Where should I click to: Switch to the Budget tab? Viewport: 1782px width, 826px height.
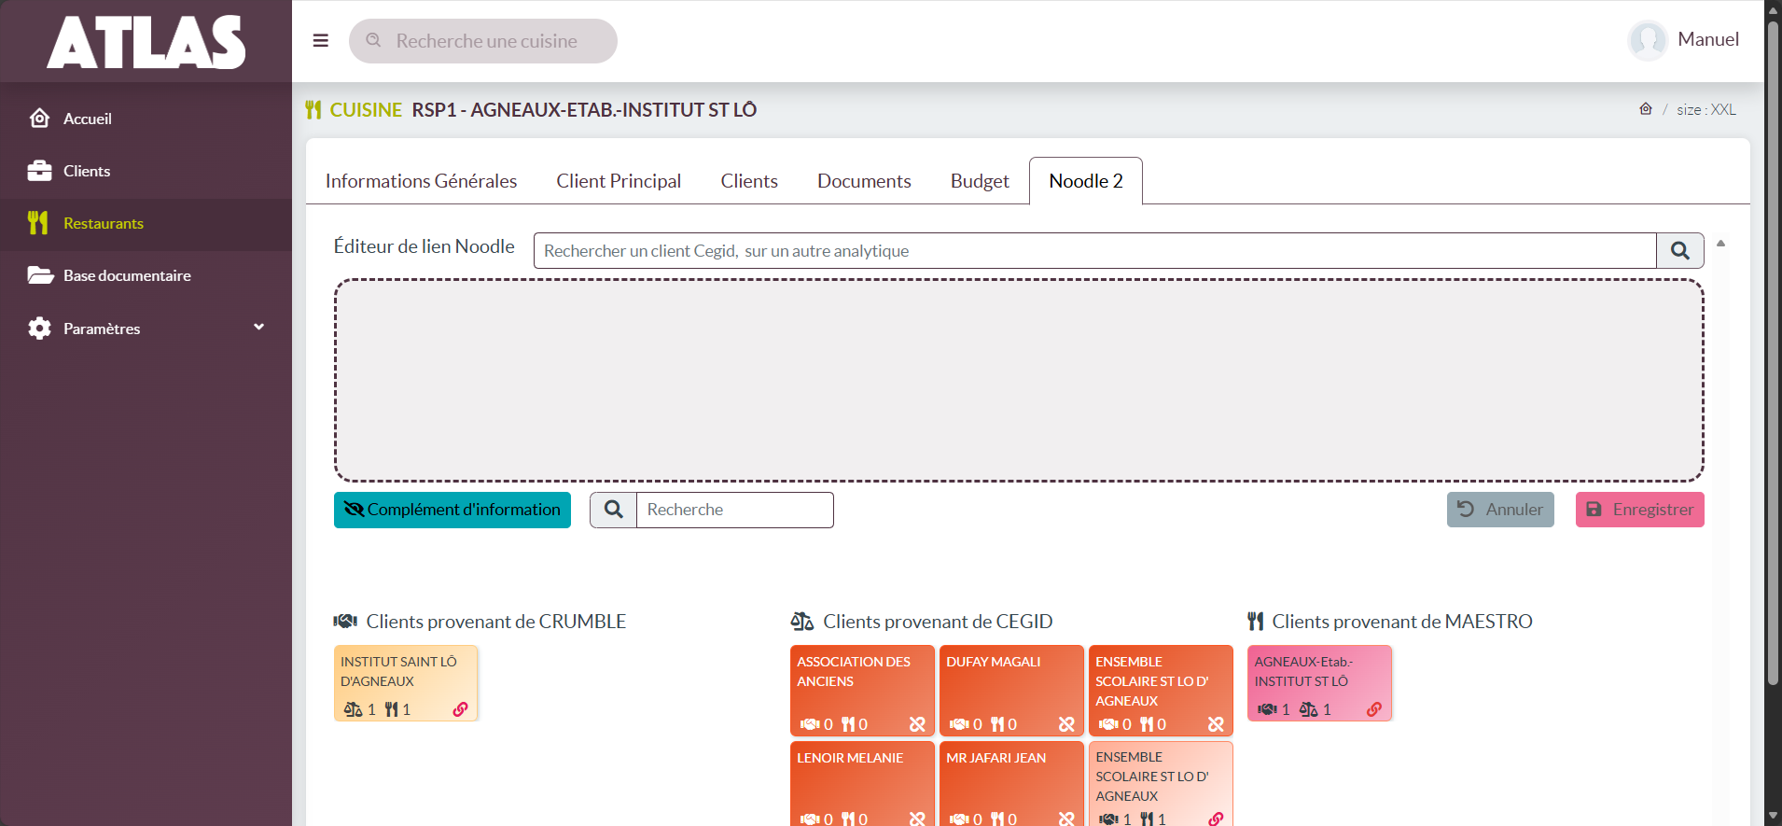coord(980,181)
